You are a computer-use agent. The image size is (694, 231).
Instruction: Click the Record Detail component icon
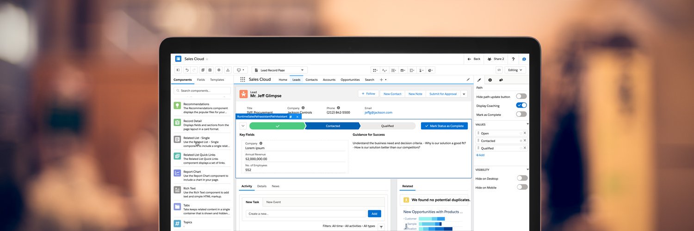tap(177, 122)
